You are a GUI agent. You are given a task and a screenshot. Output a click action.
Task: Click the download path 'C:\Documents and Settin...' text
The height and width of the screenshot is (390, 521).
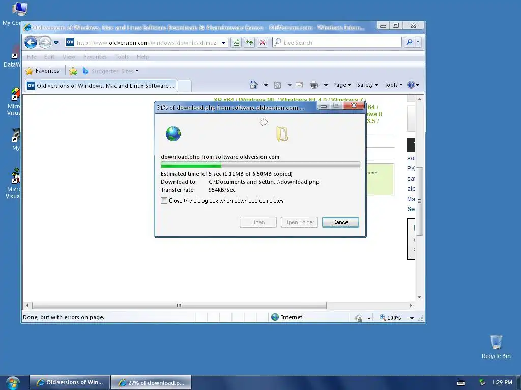(264, 182)
